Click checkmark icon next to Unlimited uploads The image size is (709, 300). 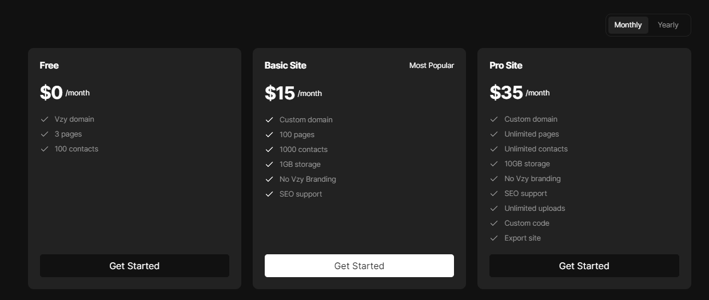coord(494,209)
